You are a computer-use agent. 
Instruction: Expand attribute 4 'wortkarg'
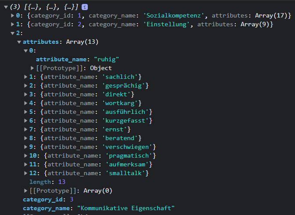26,103
